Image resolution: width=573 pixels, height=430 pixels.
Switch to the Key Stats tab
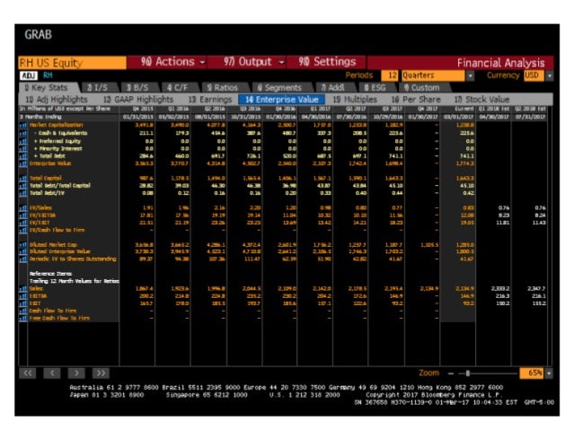coord(48,88)
